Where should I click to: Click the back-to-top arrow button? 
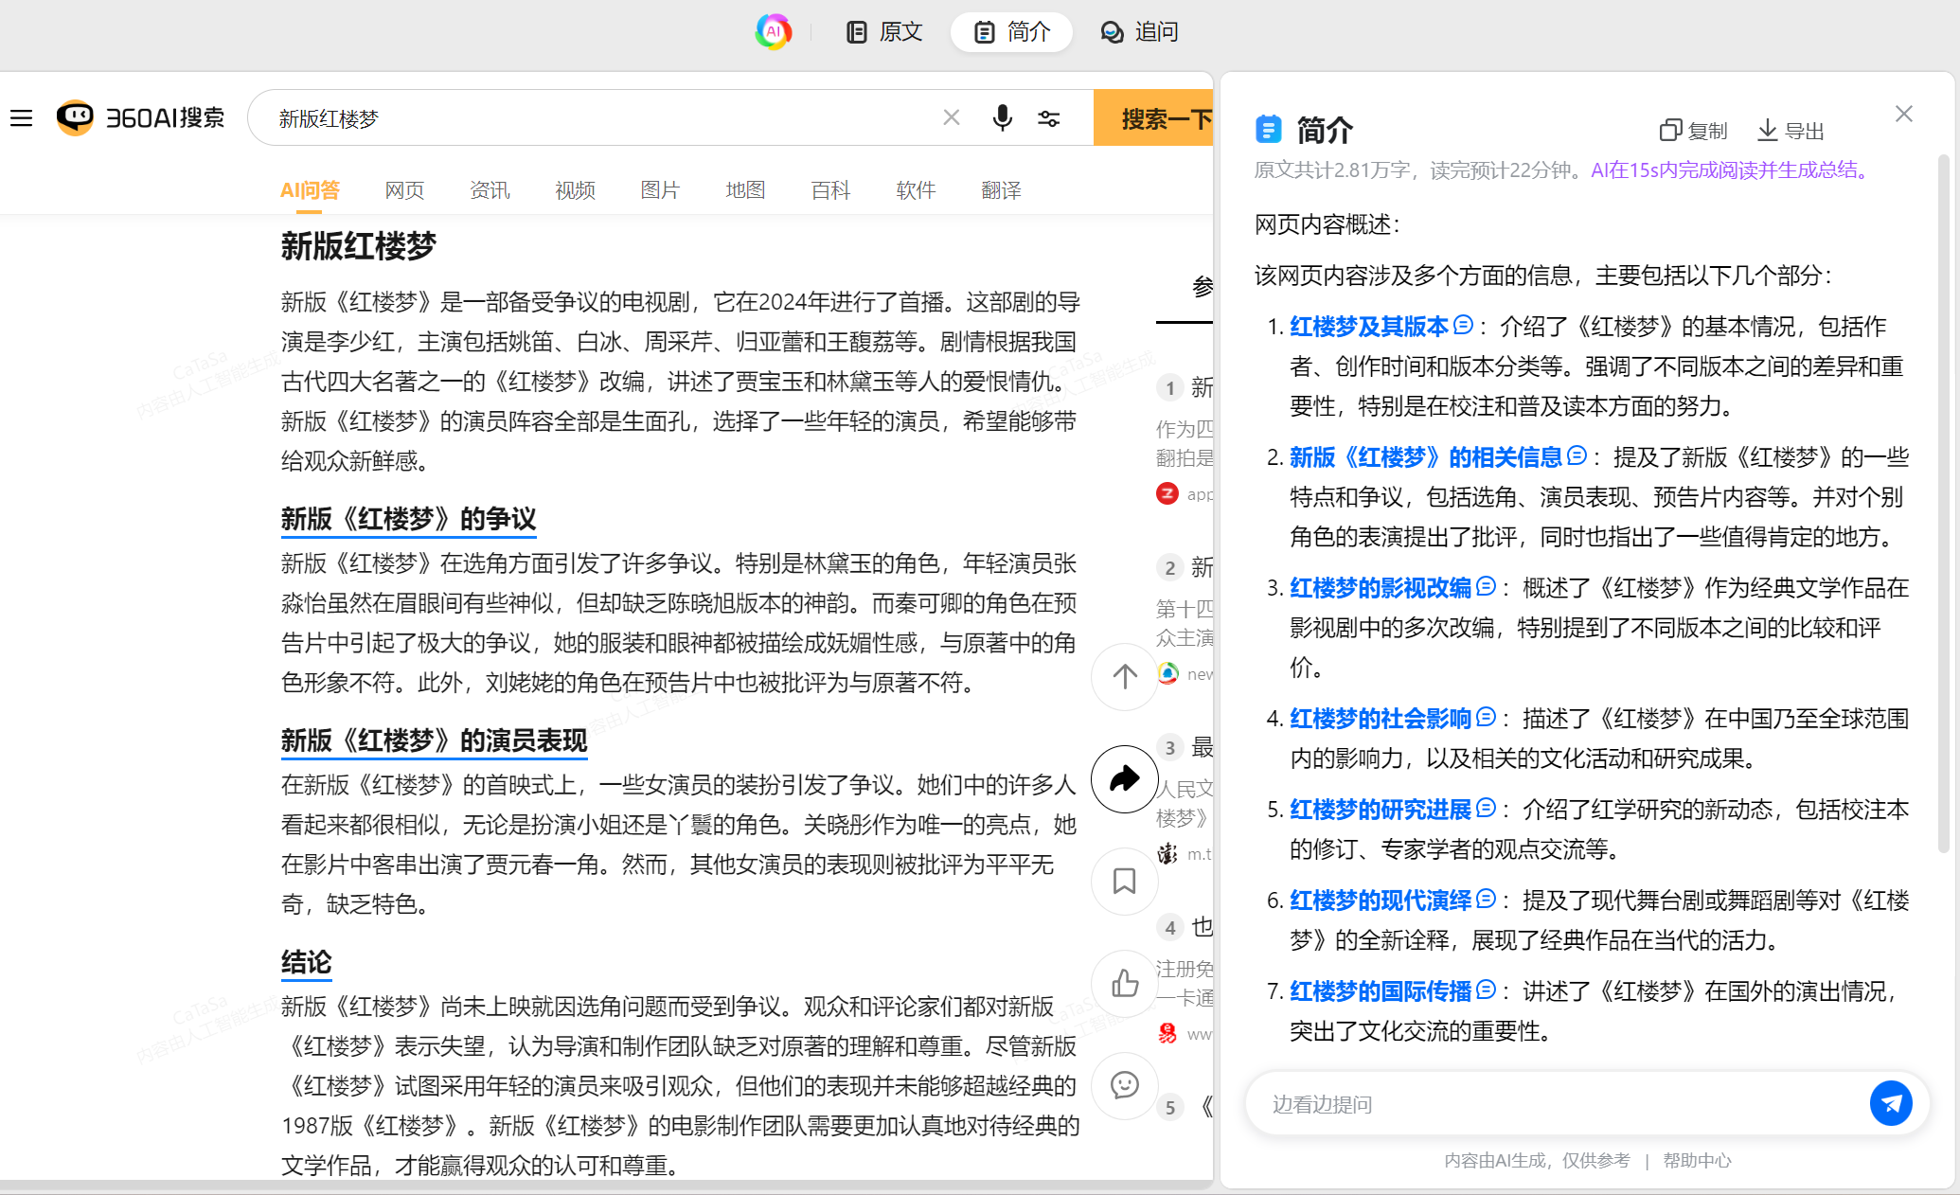pyautogui.click(x=1125, y=676)
